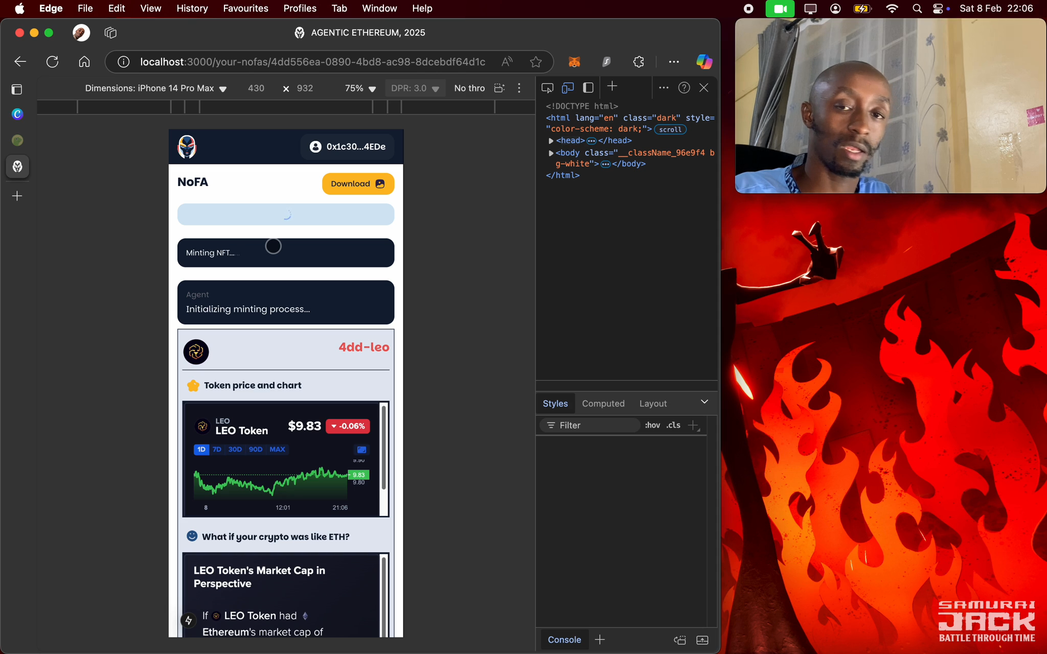The height and width of the screenshot is (654, 1047).
Task: Open site information icon in address bar
Action: [x=123, y=62]
